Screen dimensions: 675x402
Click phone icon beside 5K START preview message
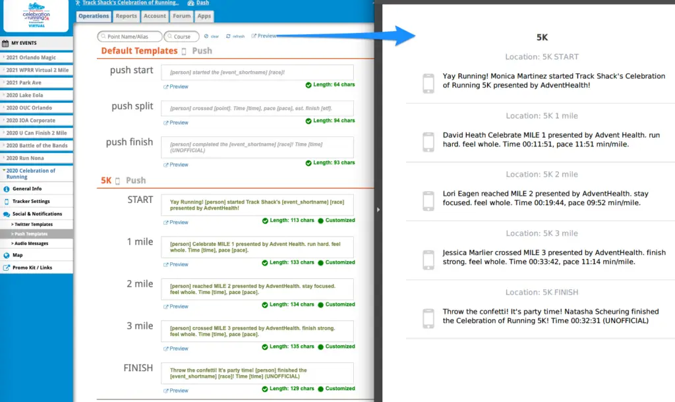428,84
